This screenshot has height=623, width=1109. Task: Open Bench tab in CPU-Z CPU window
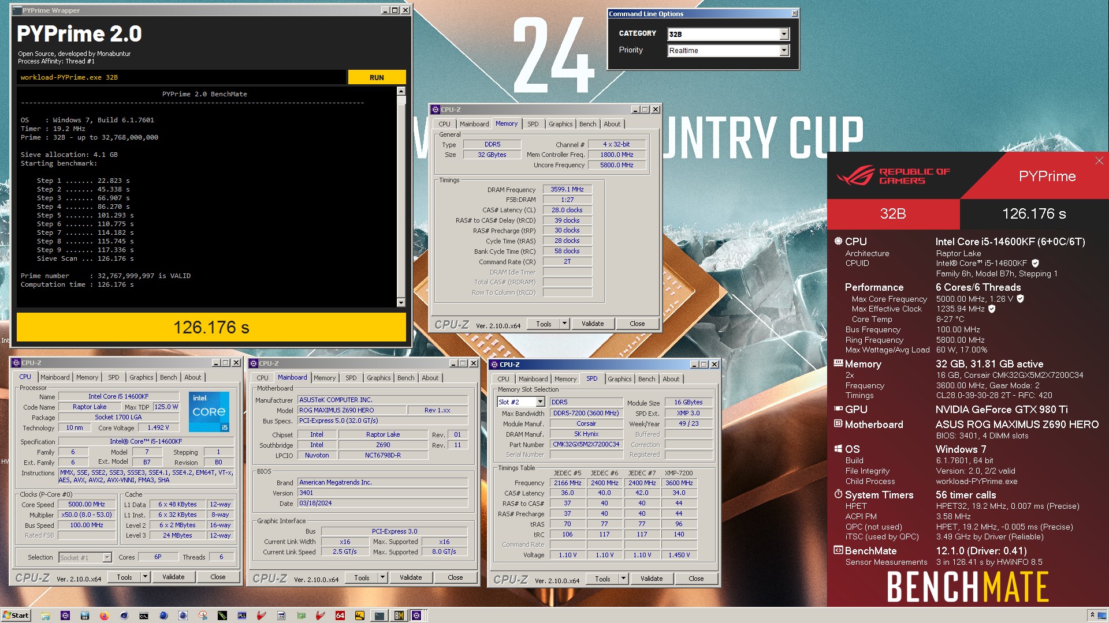[168, 377]
